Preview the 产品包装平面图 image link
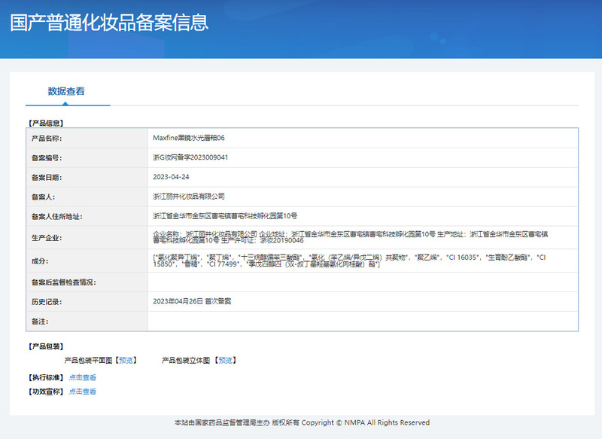 point(126,360)
